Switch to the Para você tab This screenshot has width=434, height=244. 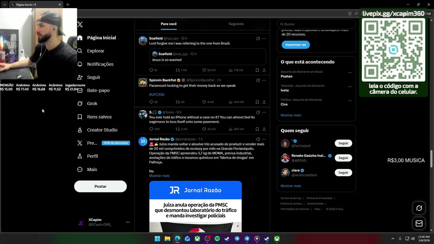169,24
